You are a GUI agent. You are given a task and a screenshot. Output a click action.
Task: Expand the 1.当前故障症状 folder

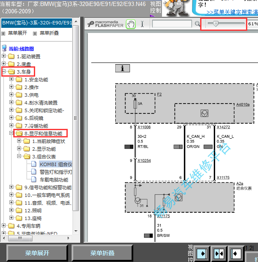(19, 140)
